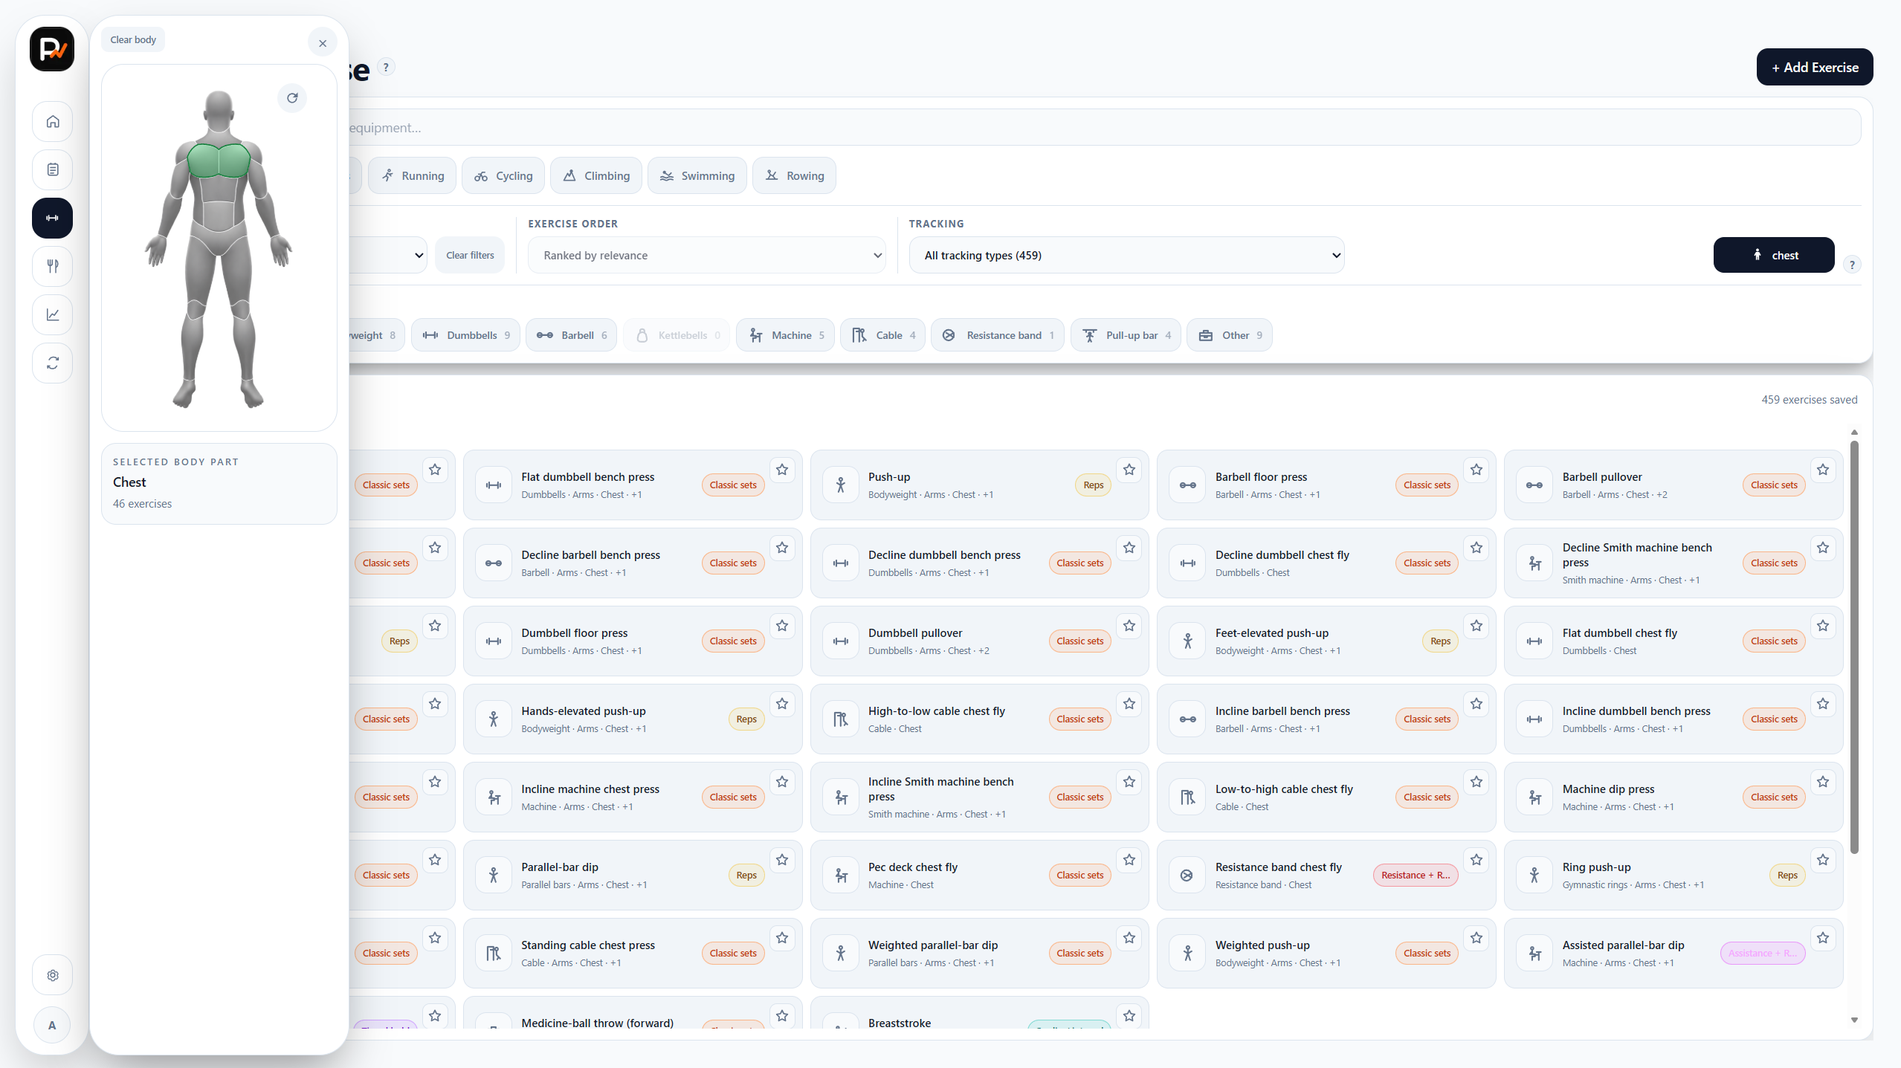
Task: Star the Decline dumbbell chest fly
Action: coord(1476,548)
